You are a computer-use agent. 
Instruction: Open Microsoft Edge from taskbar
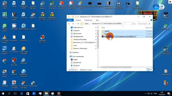21,94
